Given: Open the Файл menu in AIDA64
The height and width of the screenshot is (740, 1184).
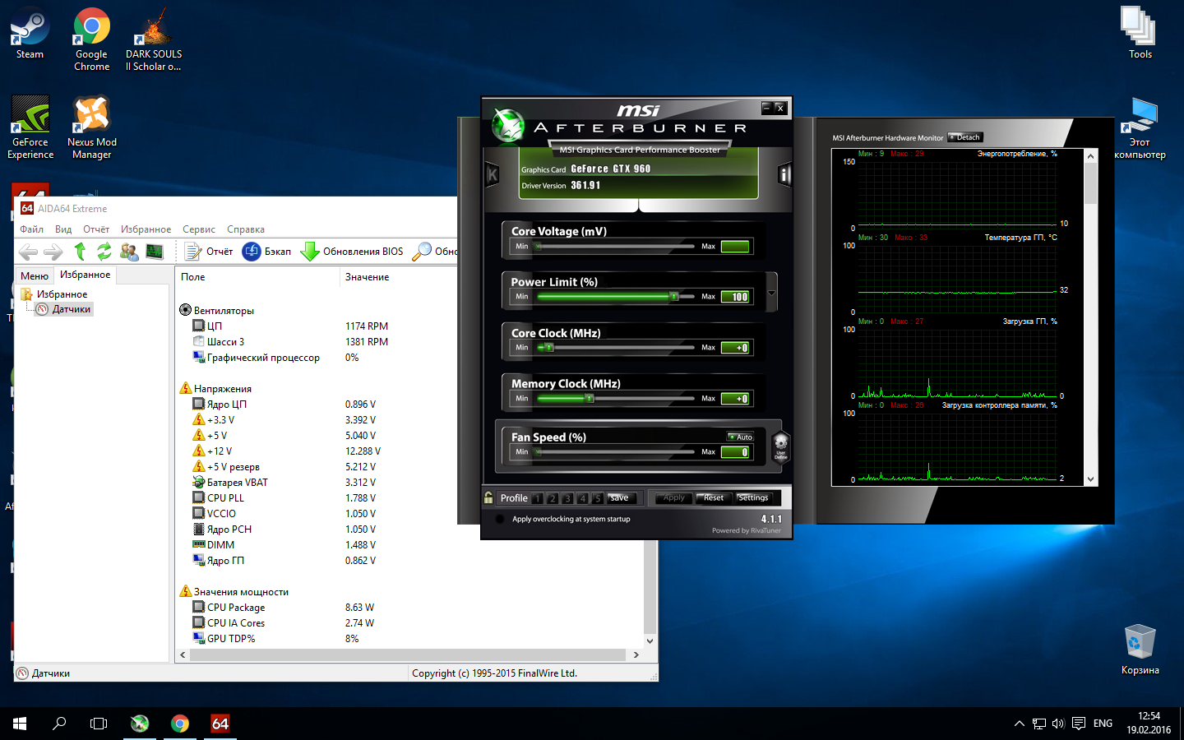Looking at the screenshot, I should click(x=32, y=229).
